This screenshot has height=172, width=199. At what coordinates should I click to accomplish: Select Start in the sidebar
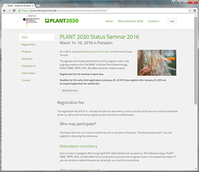point(37,37)
